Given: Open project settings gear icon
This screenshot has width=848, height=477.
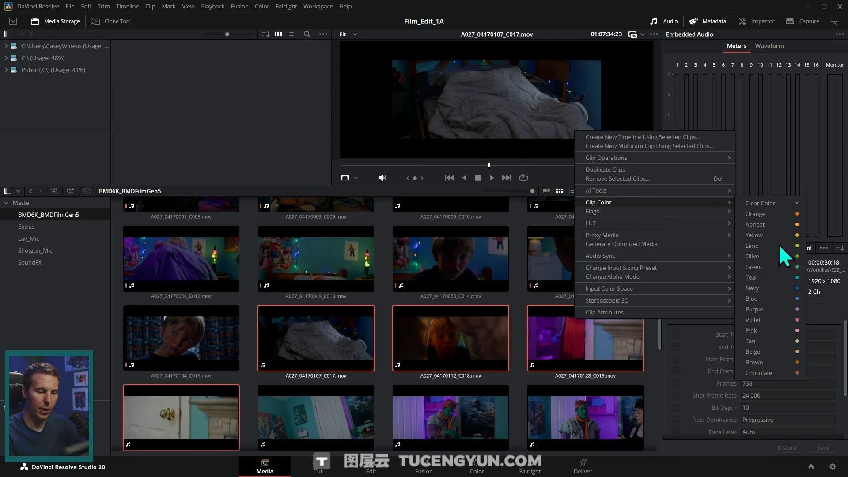Looking at the screenshot, I should [833, 467].
